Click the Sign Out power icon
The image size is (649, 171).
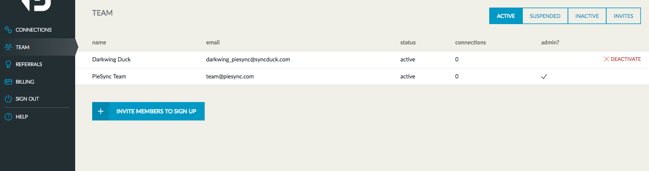[8, 99]
